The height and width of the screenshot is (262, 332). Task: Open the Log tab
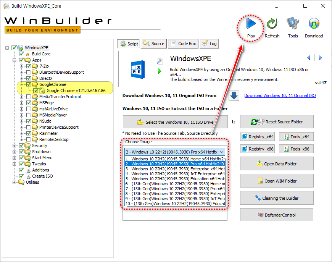coord(209,44)
